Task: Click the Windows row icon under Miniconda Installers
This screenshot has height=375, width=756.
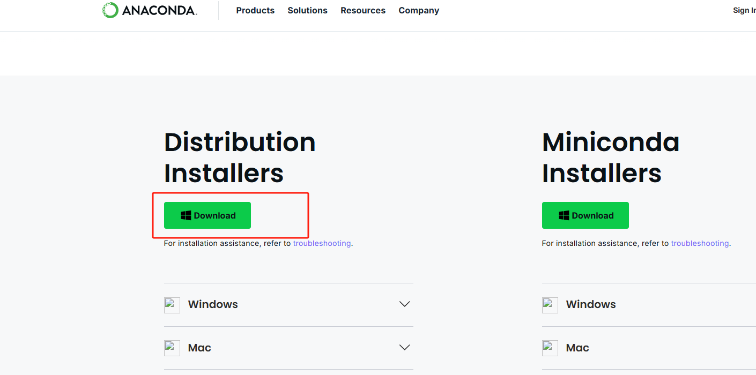Action: coord(550,305)
